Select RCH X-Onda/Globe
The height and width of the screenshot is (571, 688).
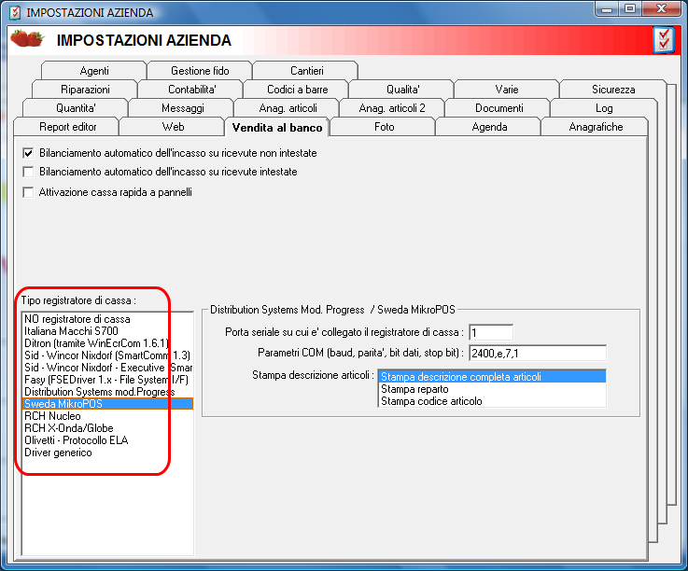tap(107, 428)
